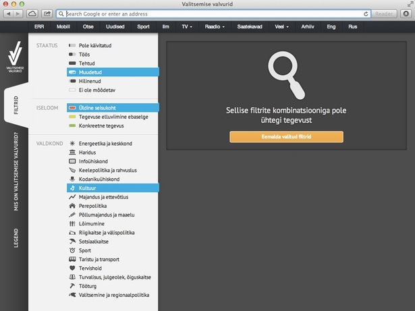Click the Taristu ja transport bus icon
This screenshot has width=415, height=311.
72,259
